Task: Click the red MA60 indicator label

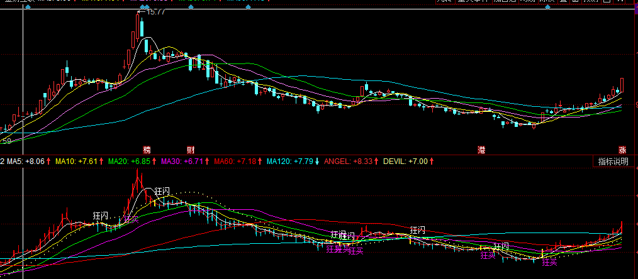Action: click(224, 161)
